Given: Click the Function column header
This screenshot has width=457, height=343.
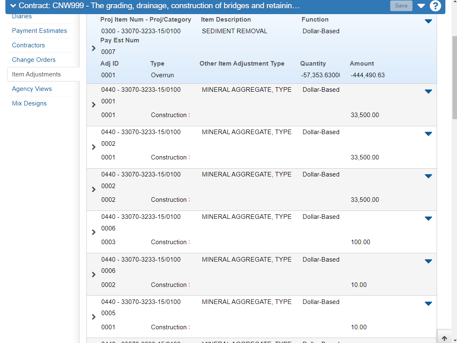Looking at the screenshot, I should point(315,20).
